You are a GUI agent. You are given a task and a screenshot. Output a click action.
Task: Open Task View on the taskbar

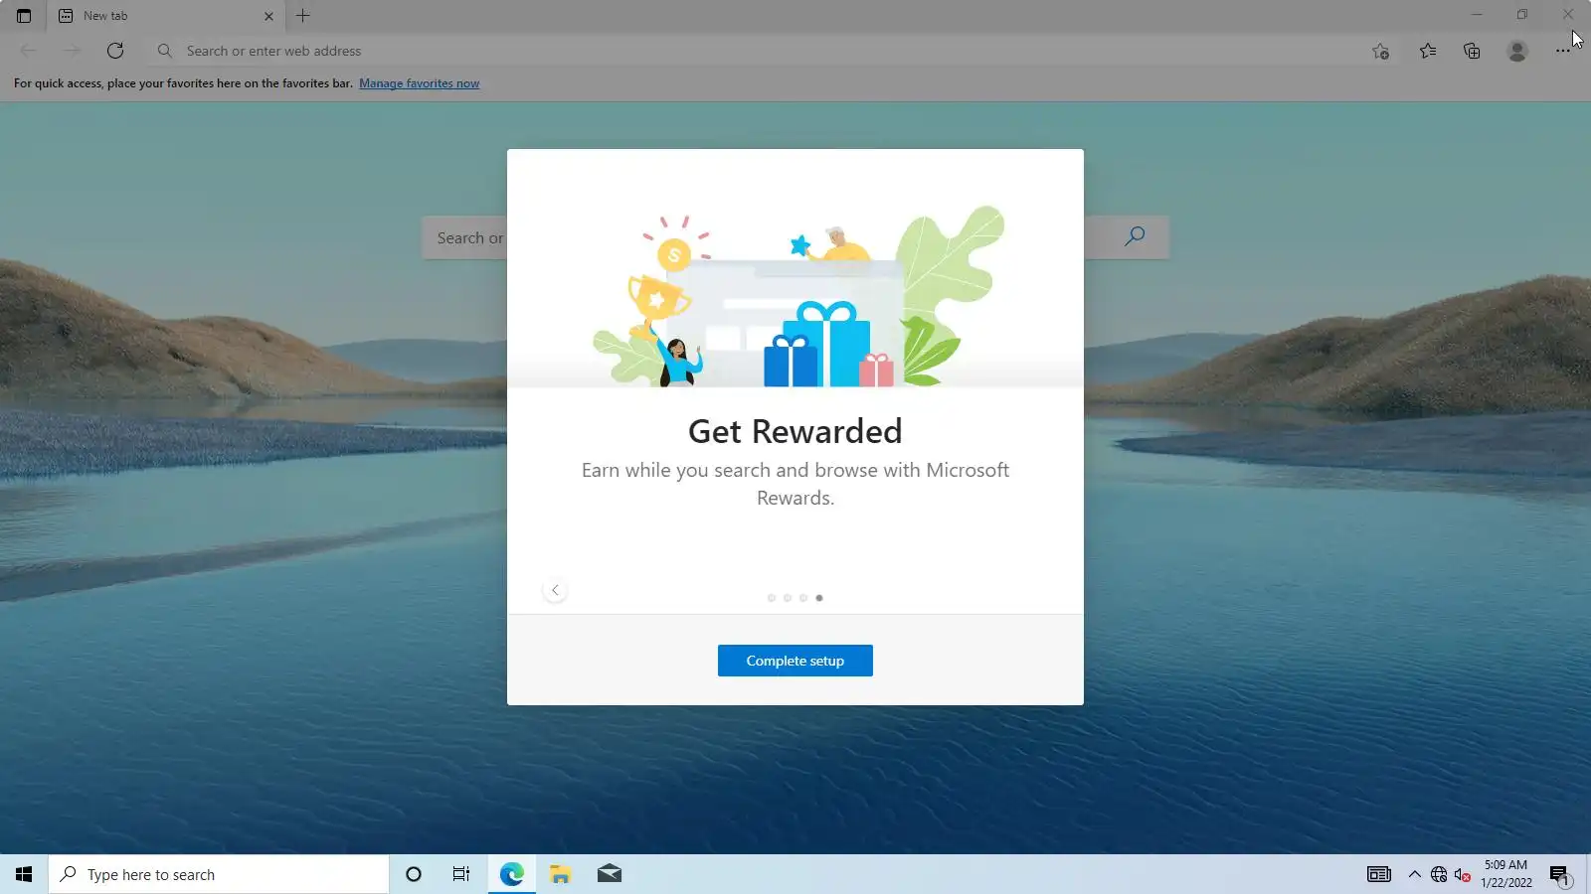pyautogui.click(x=461, y=874)
